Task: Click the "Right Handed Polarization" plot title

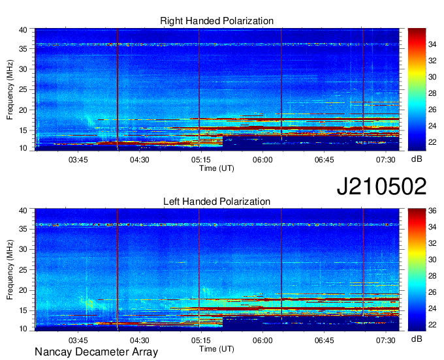Action: (217, 21)
